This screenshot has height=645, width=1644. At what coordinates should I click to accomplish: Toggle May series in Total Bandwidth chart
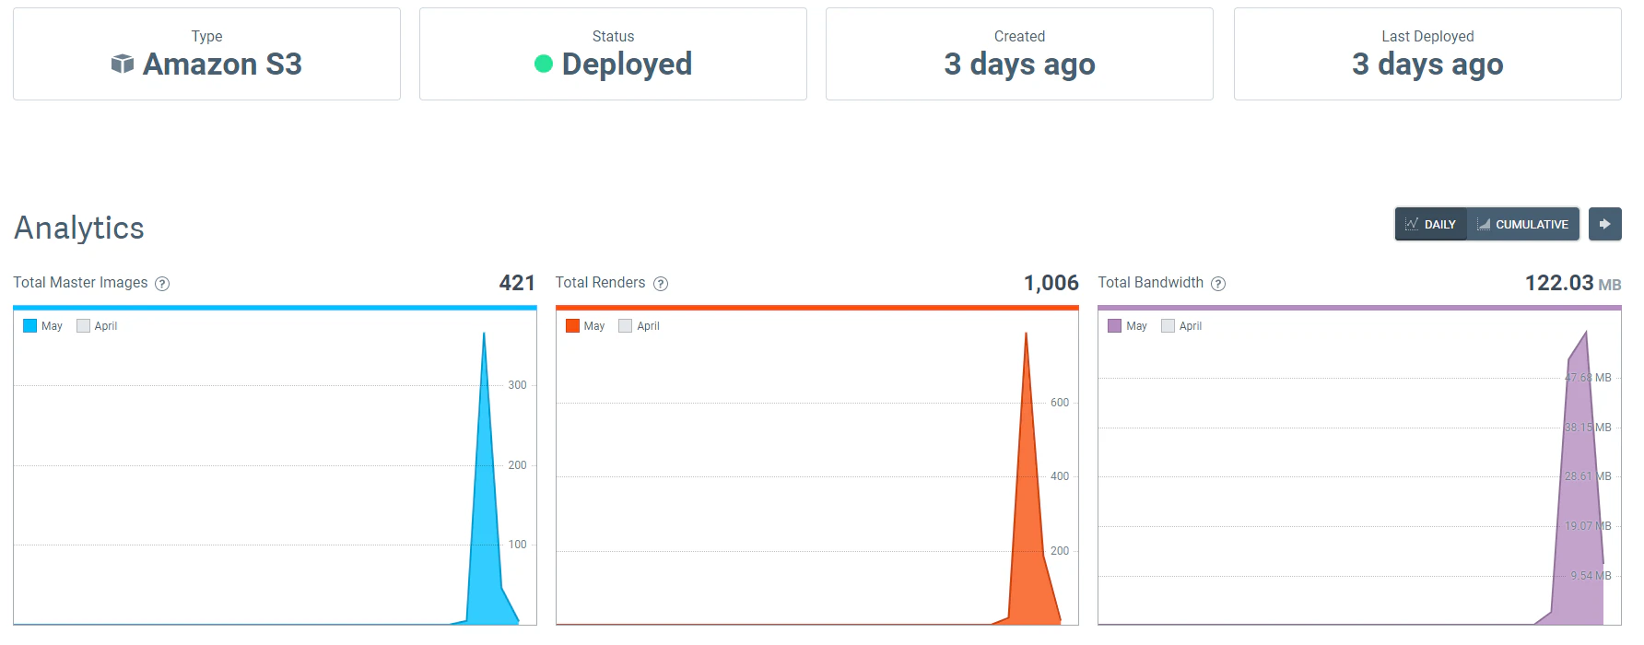click(x=1127, y=326)
